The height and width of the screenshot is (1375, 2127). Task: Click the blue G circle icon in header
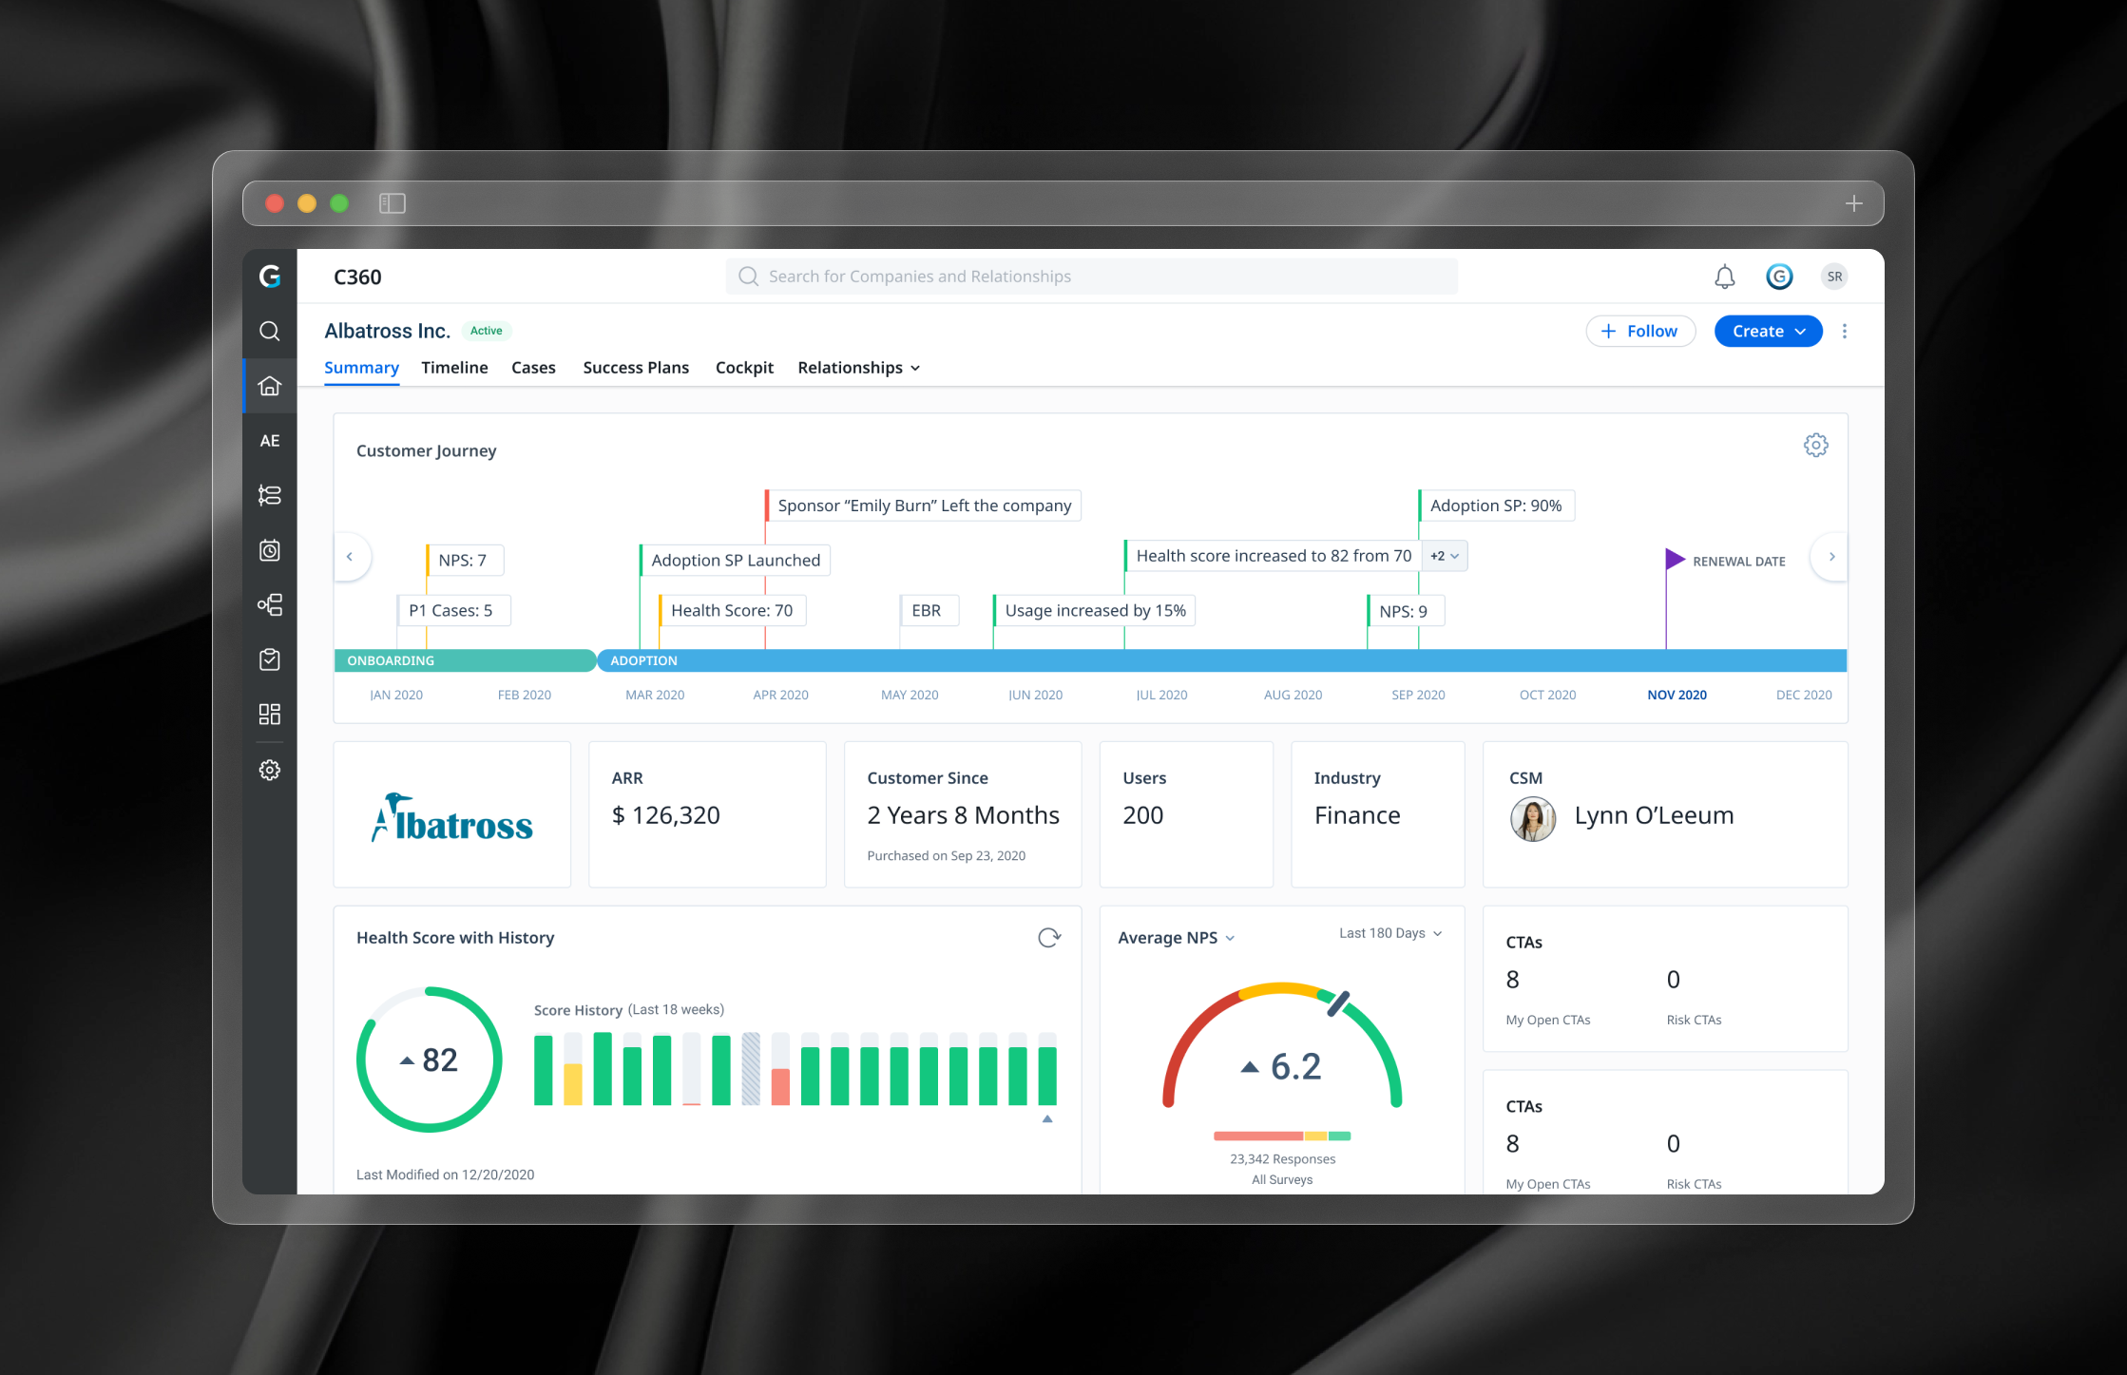[x=1779, y=277]
